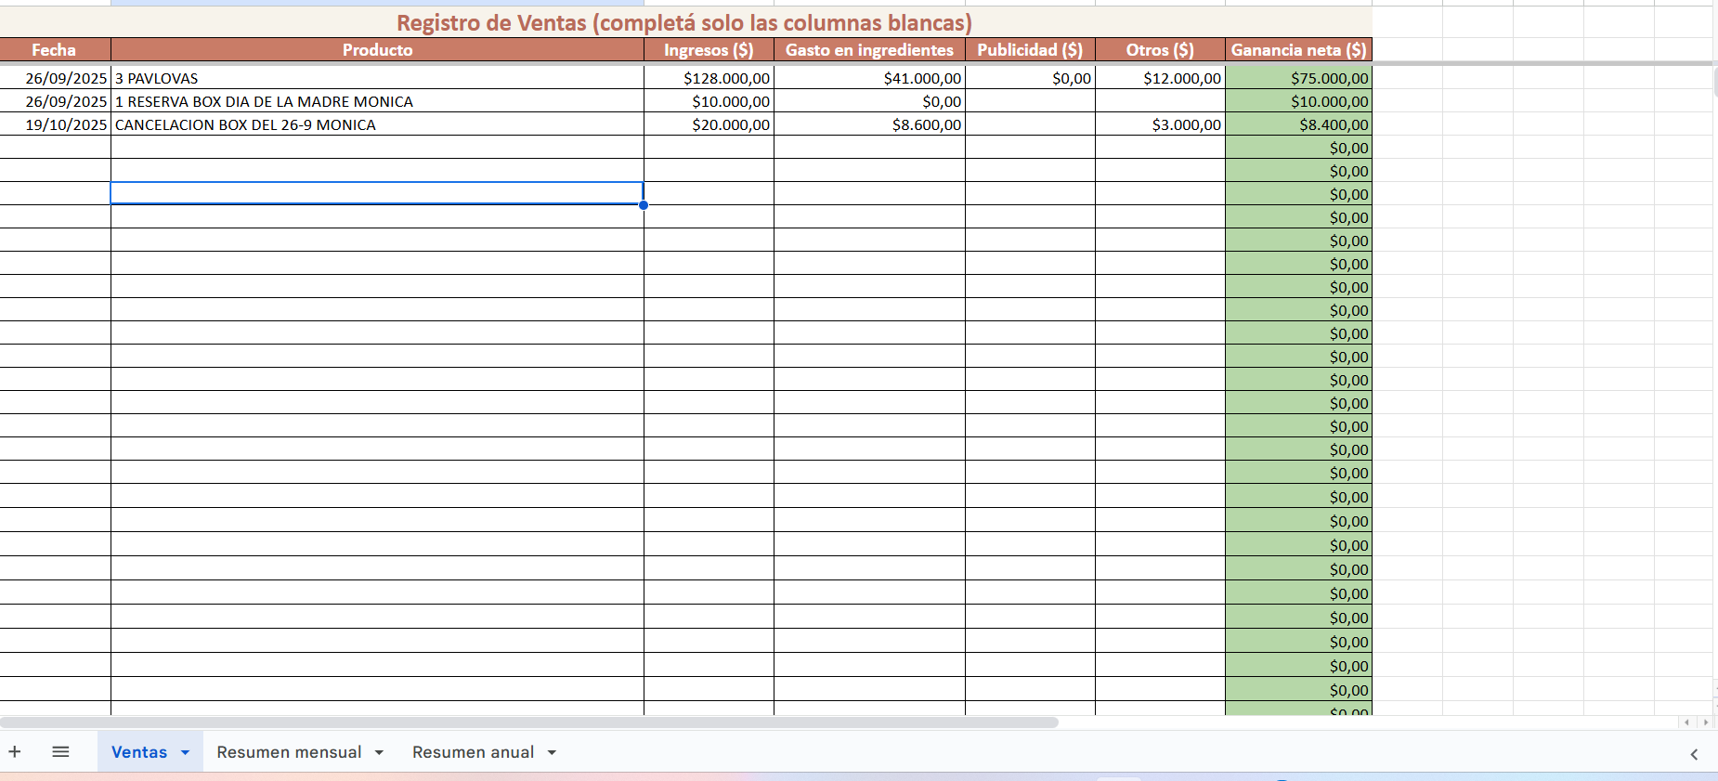Open the Ventas tab dropdown arrow

pyautogui.click(x=185, y=752)
